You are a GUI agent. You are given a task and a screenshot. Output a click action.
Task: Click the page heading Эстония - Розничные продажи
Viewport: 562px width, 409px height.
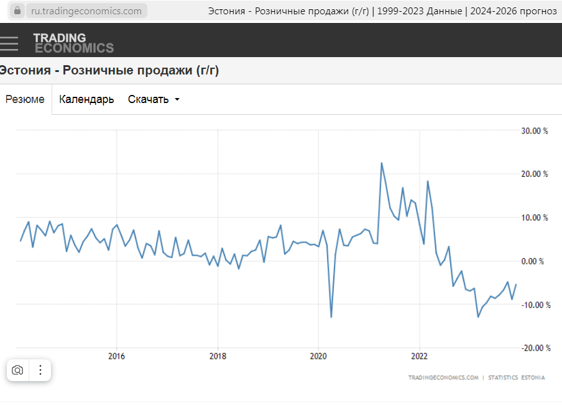point(109,70)
